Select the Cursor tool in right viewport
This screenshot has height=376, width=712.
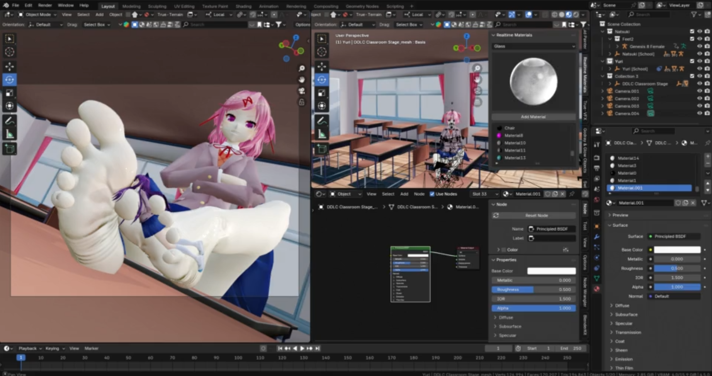[x=322, y=52]
